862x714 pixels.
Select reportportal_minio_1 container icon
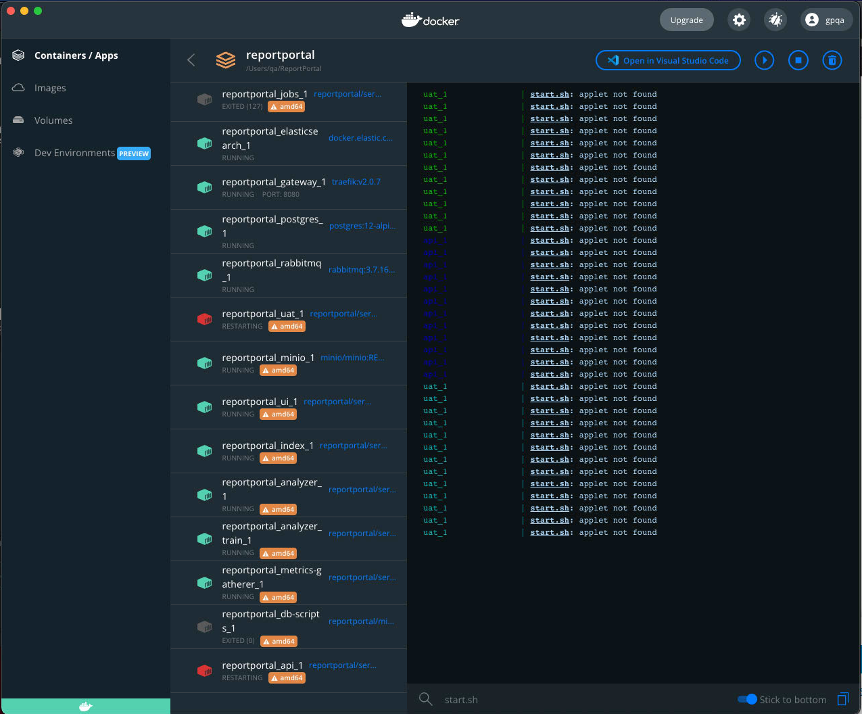(x=204, y=363)
